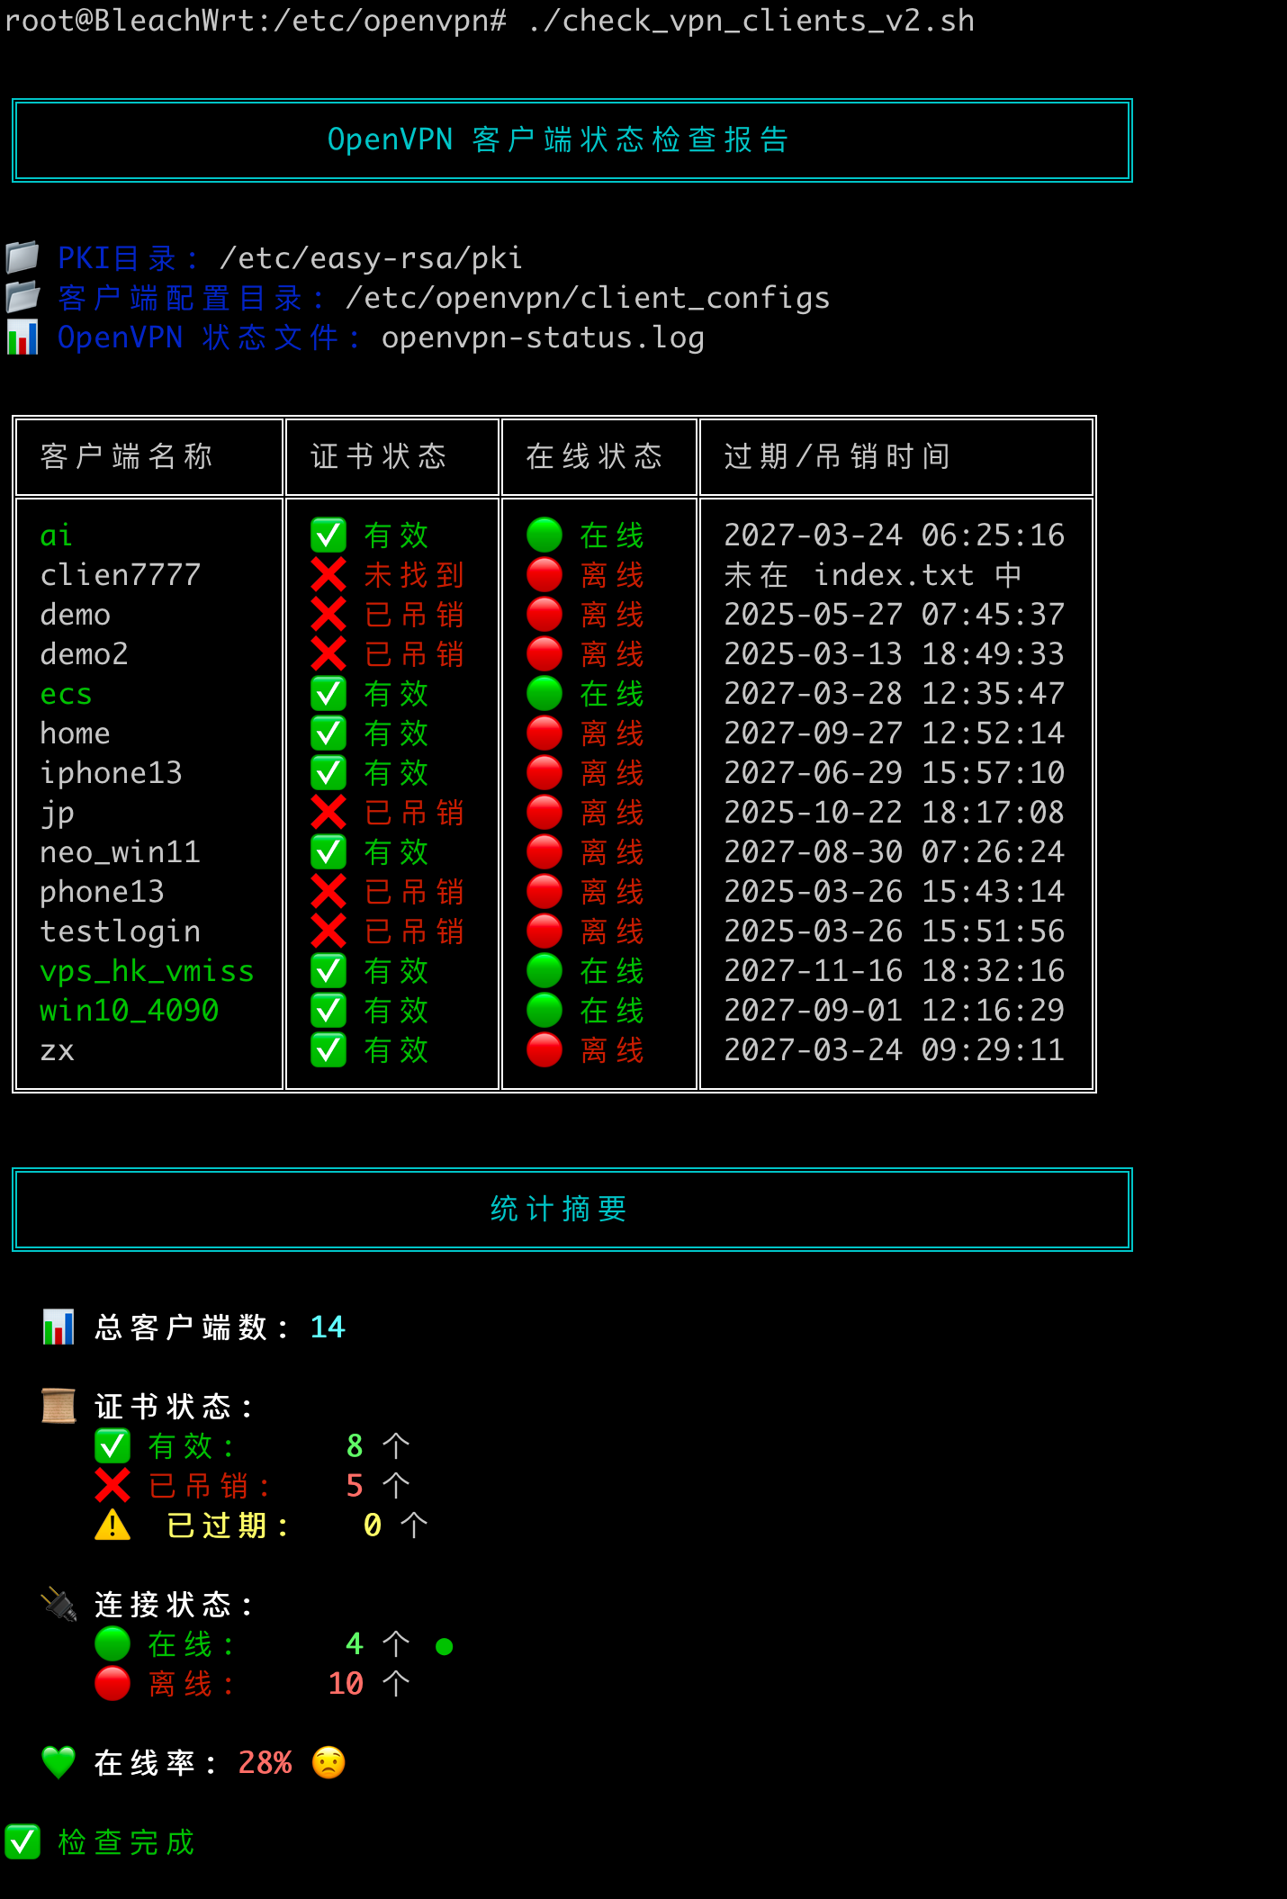Click the bar chart icon beside OpenVPN 状态文件

point(22,337)
